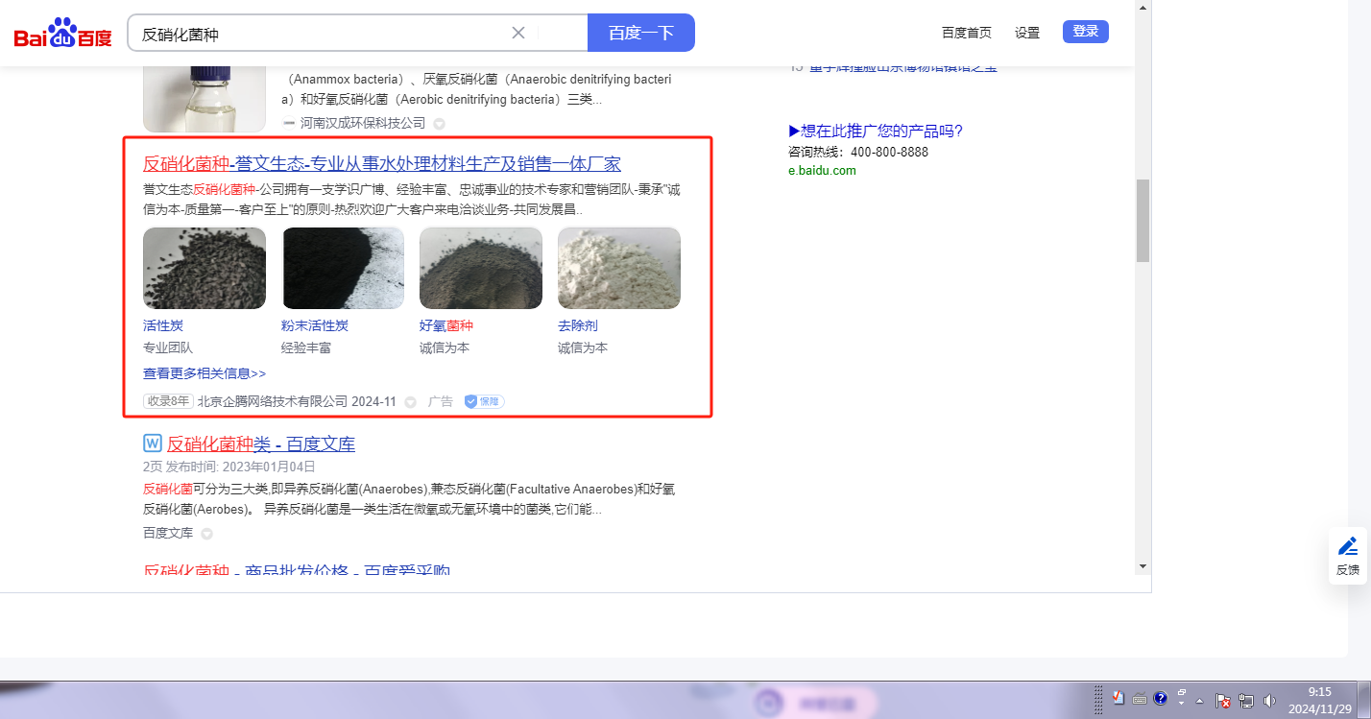Image resolution: width=1371 pixels, height=719 pixels.
Task: Click 2页 发布时间: 2023年01月04日 text
Action: [x=229, y=467]
